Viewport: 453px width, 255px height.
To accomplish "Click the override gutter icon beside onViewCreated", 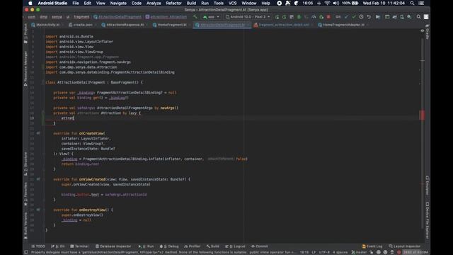I will (x=38, y=179).
